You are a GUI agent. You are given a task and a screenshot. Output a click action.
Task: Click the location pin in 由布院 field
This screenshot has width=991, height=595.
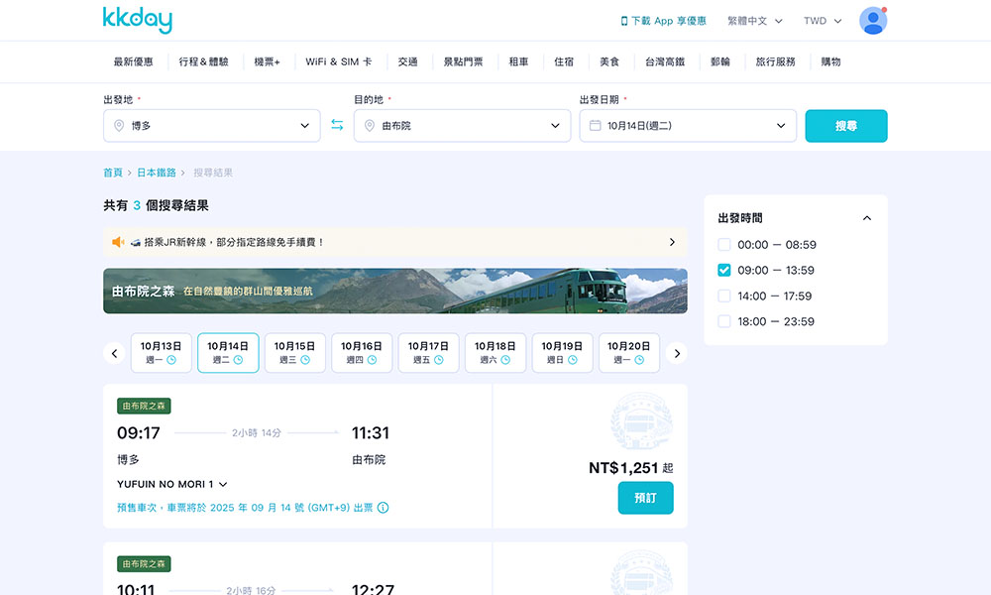coord(370,126)
